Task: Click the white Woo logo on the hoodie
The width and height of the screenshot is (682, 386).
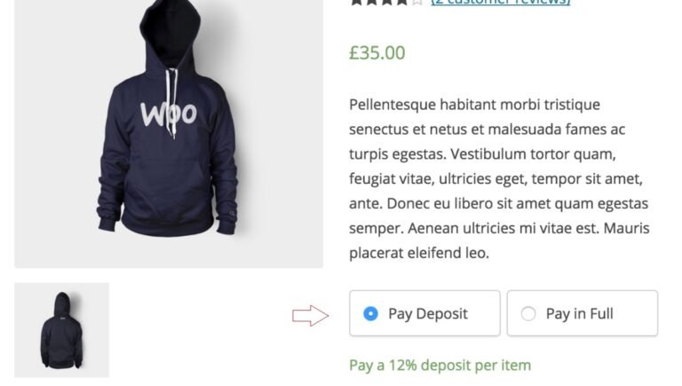Action: (168, 114)
